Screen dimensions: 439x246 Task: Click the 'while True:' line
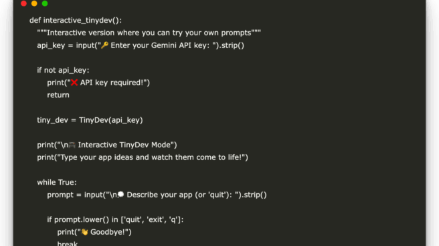(57, 183)
